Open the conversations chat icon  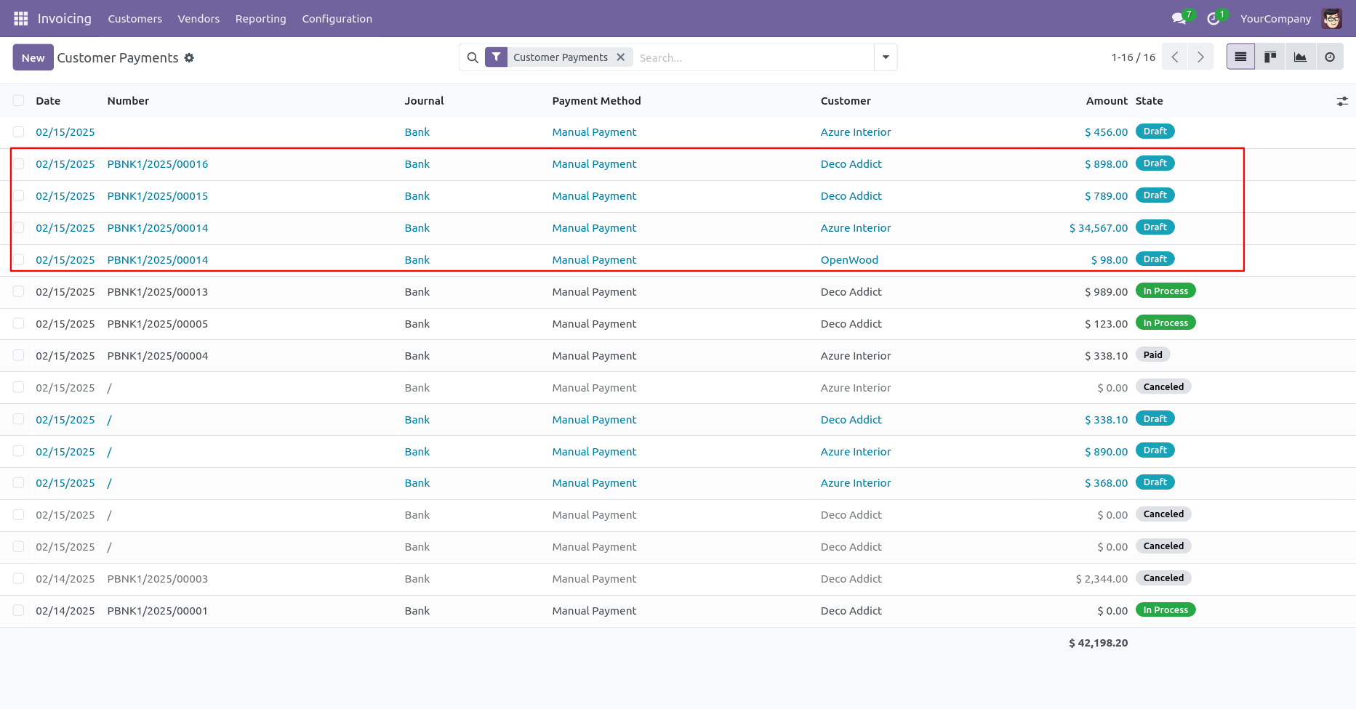tap(1179, 19)
